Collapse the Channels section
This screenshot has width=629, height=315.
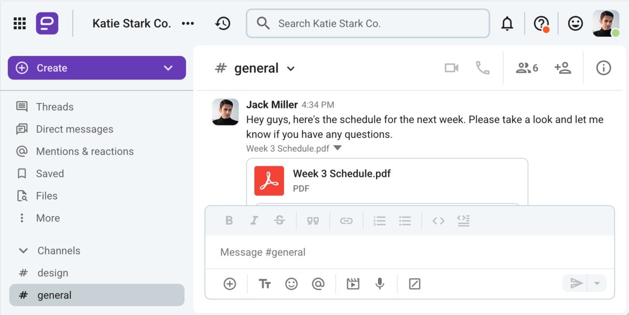(23, 251)
